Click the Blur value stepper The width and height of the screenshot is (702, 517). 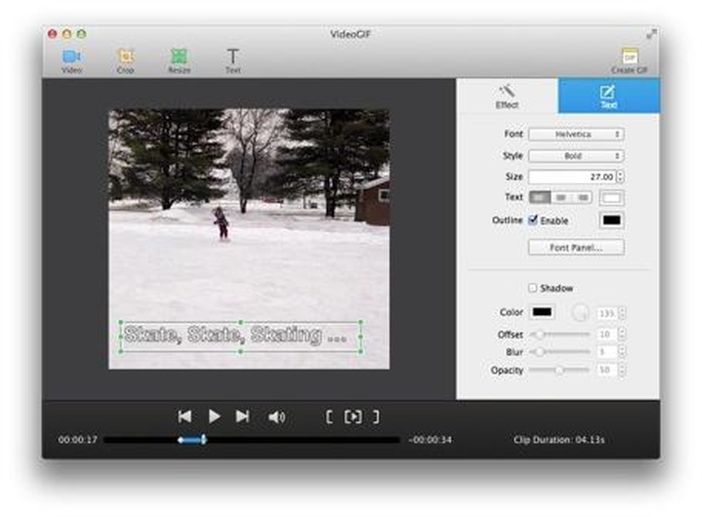coord(622,352)
